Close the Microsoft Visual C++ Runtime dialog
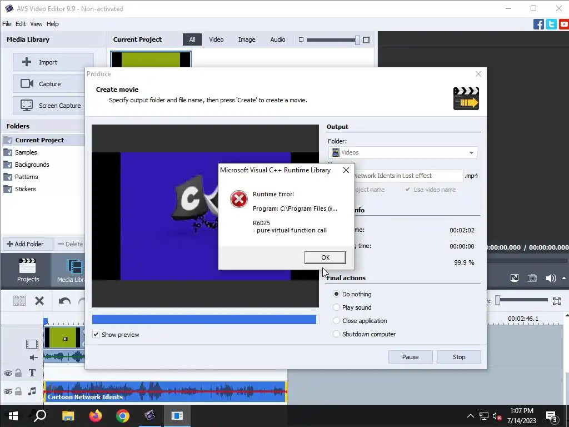This screenshot has width=569, height=427. [x=346, y=170]
